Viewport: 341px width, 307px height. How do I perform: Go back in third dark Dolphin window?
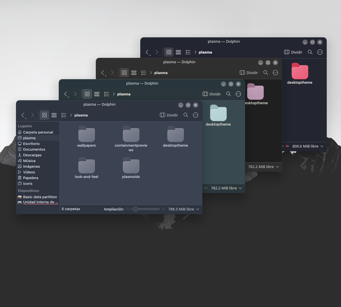(103, 73)
